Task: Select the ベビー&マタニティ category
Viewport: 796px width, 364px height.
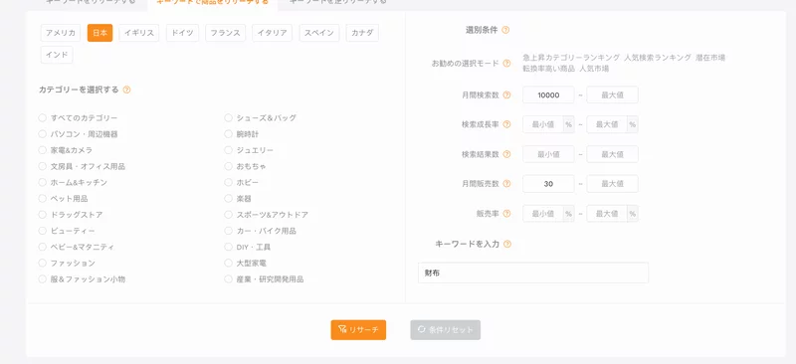Action: [43, 247]
